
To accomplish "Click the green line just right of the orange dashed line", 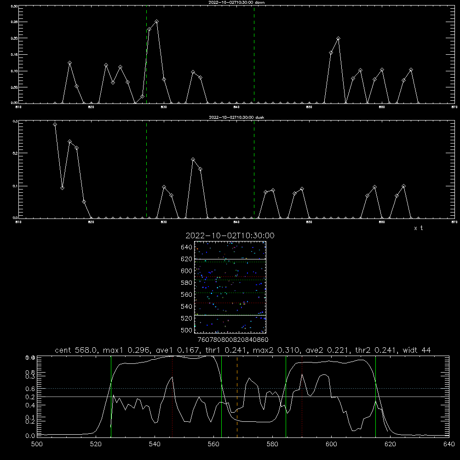I will 286,397.
